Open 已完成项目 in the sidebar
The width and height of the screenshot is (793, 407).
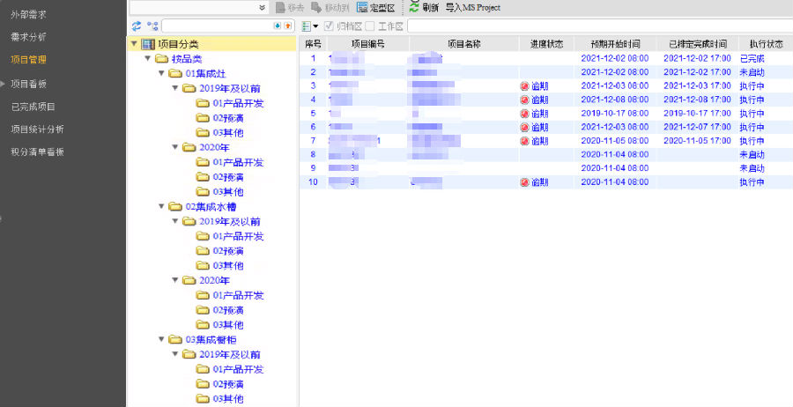point(33,107)
